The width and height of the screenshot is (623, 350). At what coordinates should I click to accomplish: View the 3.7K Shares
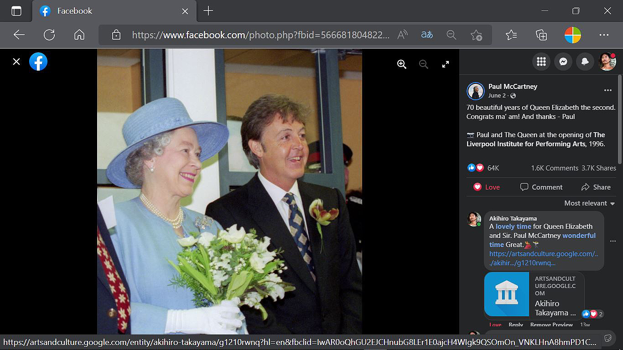[599, 168]
